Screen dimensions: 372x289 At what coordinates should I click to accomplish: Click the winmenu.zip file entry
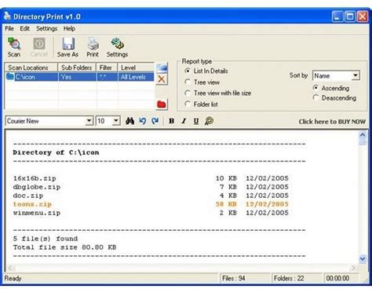click(x=37, y=213)
